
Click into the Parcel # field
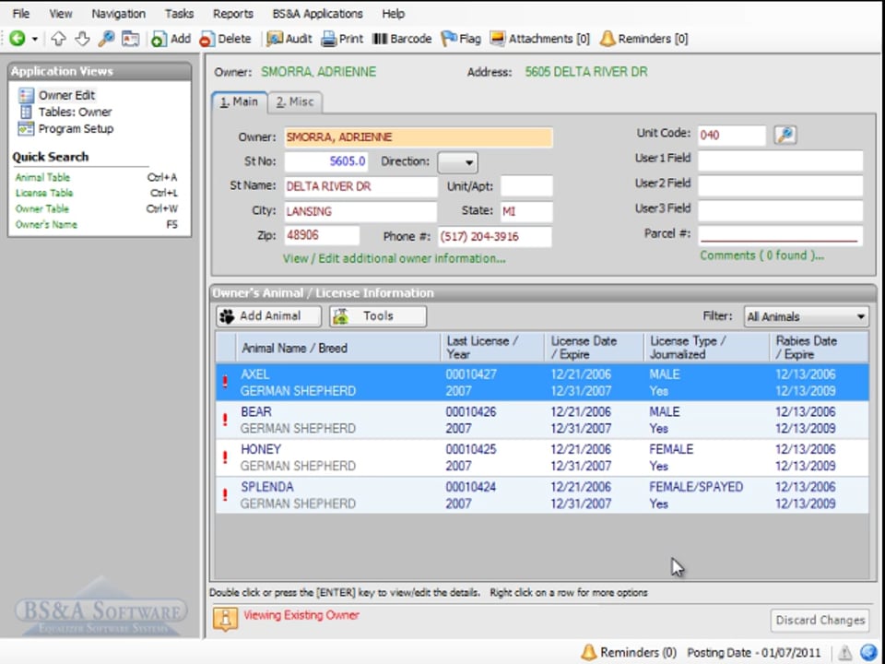[780, 233]
